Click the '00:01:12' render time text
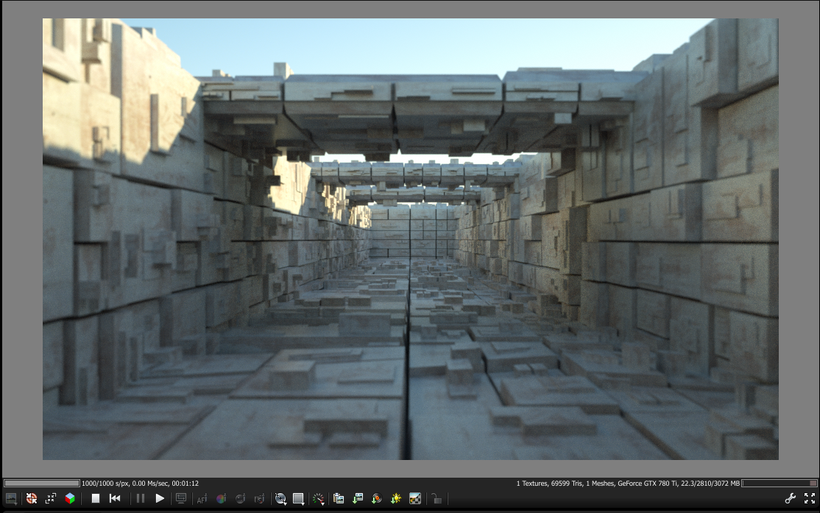The width and height of the screenshot is (820, 513). pos(185,484)
